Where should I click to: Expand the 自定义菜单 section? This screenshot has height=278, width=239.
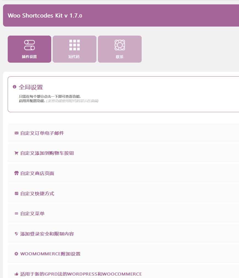point(123,214)
